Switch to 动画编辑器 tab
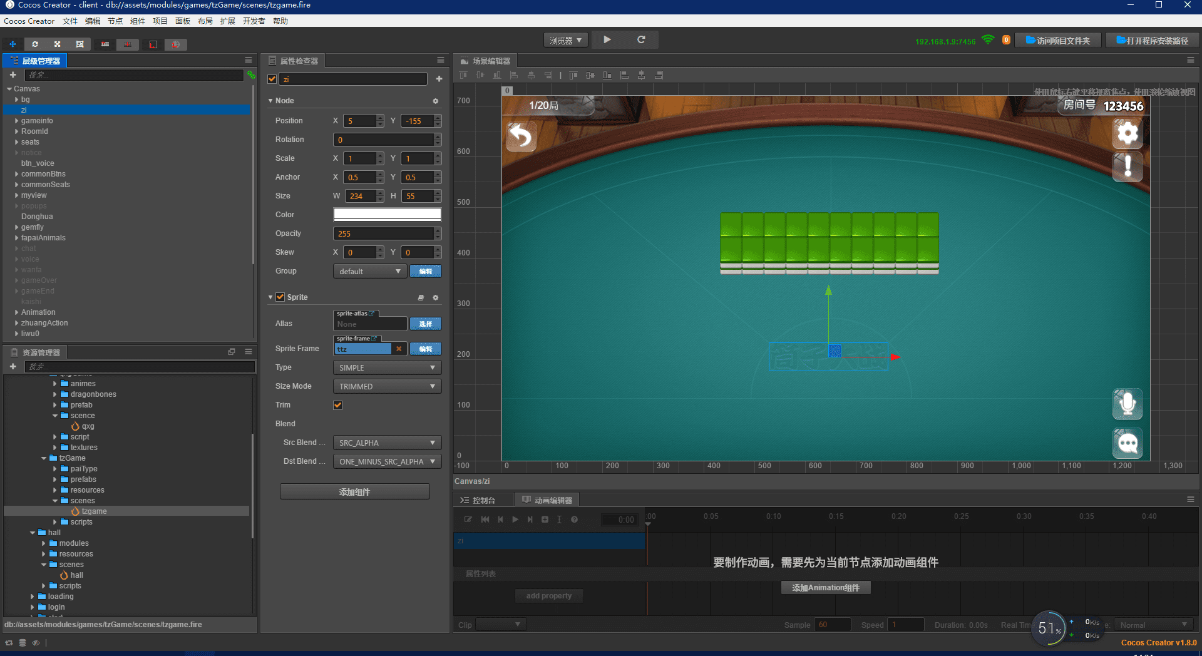Image resolution: width=1202 pixels, height=656 pixels. point(547,500)
